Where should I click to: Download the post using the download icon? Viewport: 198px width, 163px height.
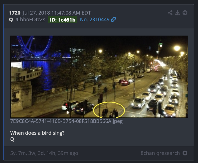coord(178,13)
